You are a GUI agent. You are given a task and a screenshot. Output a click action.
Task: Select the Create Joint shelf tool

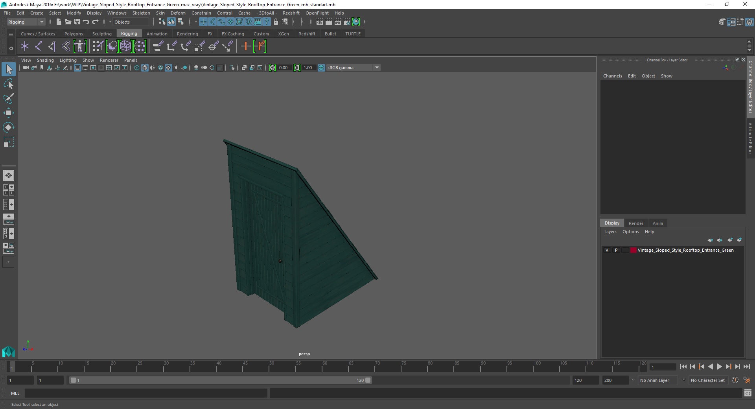coord(39,46)
